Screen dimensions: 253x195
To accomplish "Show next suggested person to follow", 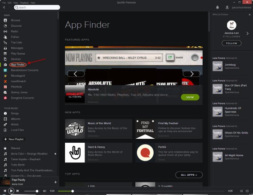I will [x=247, y=33].
